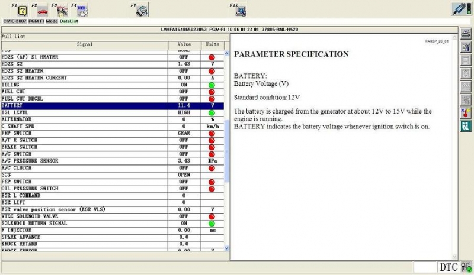
Task: Click the F3 toolbar icon
Action: point(62,11)
